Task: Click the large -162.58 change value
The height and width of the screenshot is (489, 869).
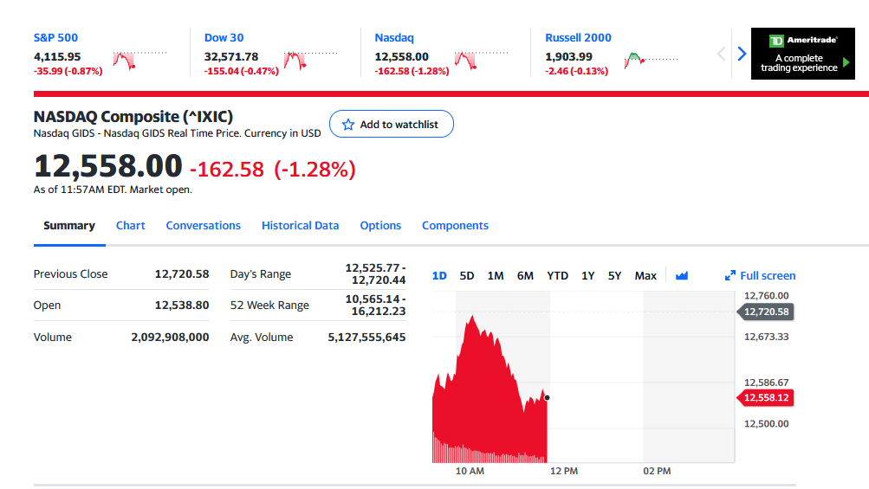Action: point(227,170)
